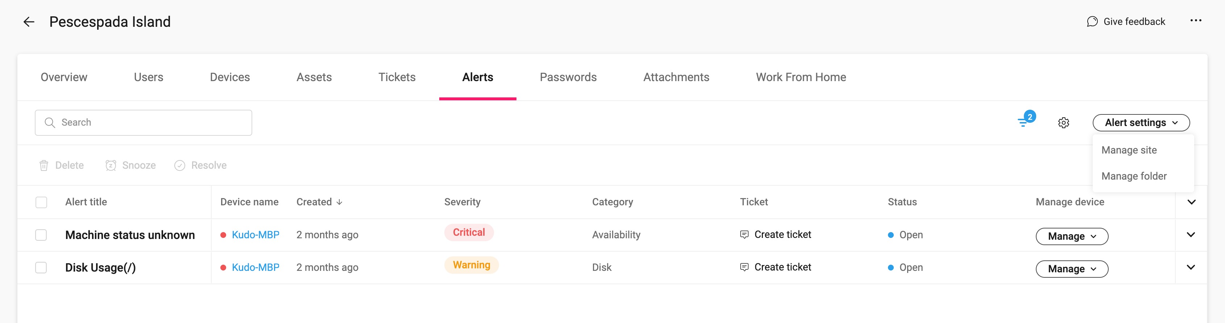Open Kudo-MBP link in Machine status row
The image size is (1225, 323).
(256, 235)
